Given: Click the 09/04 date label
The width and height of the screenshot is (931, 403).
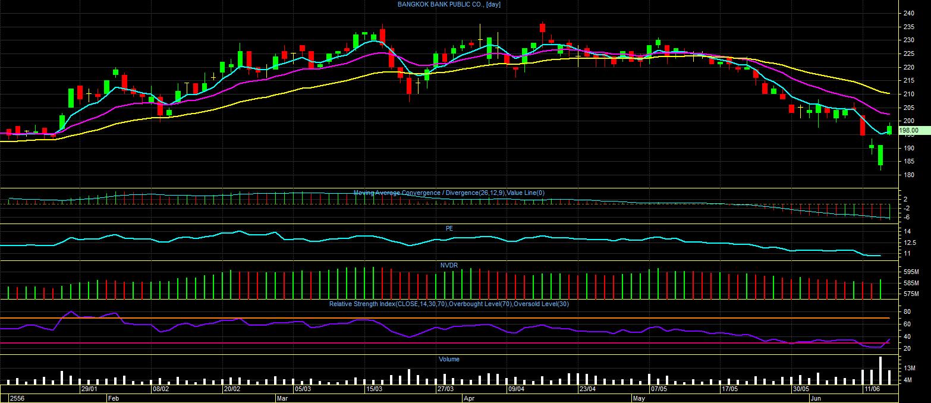Looking at the screenshot, I should tap(516, 389).
